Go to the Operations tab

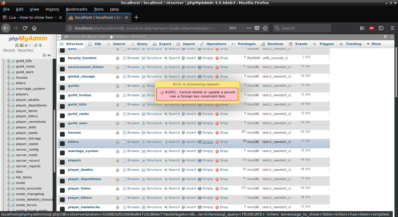click(213, 44)
